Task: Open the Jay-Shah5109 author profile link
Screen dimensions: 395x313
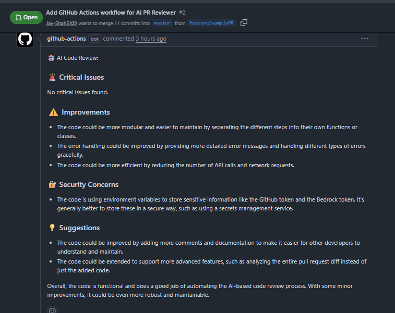Action: (61, 23)
